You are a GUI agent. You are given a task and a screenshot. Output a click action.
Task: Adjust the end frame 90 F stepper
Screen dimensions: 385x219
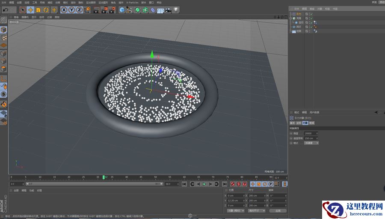coord(178,184)
